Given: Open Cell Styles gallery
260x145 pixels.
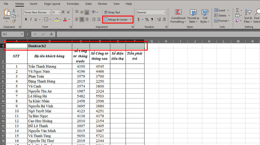Looking at the screenshot, I should pyautogui.click(x=205, y=16).
